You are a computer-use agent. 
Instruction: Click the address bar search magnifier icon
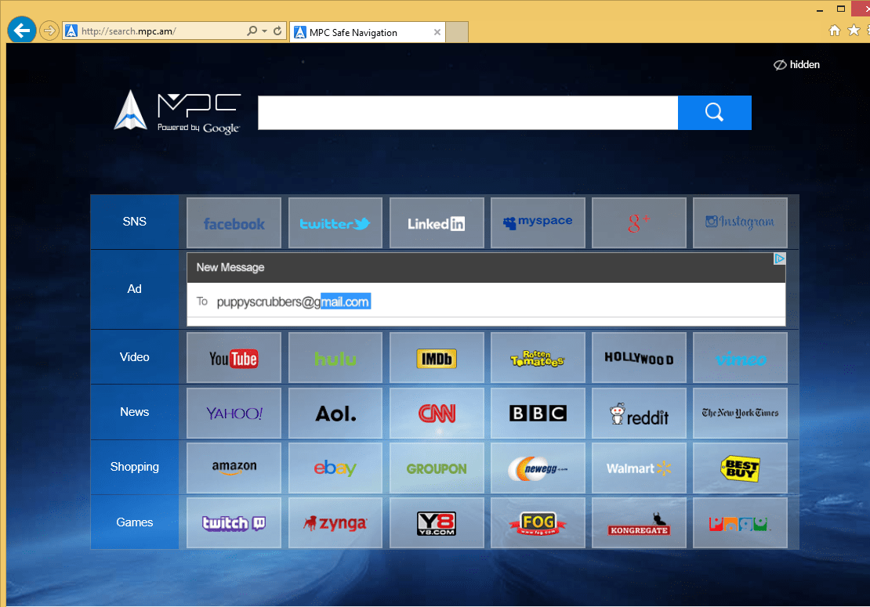pyautogui.click(x=252, y=31)
